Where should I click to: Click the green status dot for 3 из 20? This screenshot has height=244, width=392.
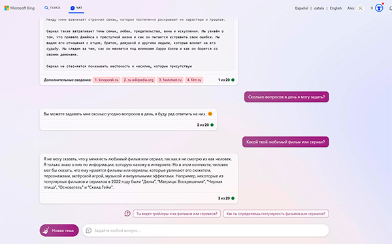coord(233,198)
